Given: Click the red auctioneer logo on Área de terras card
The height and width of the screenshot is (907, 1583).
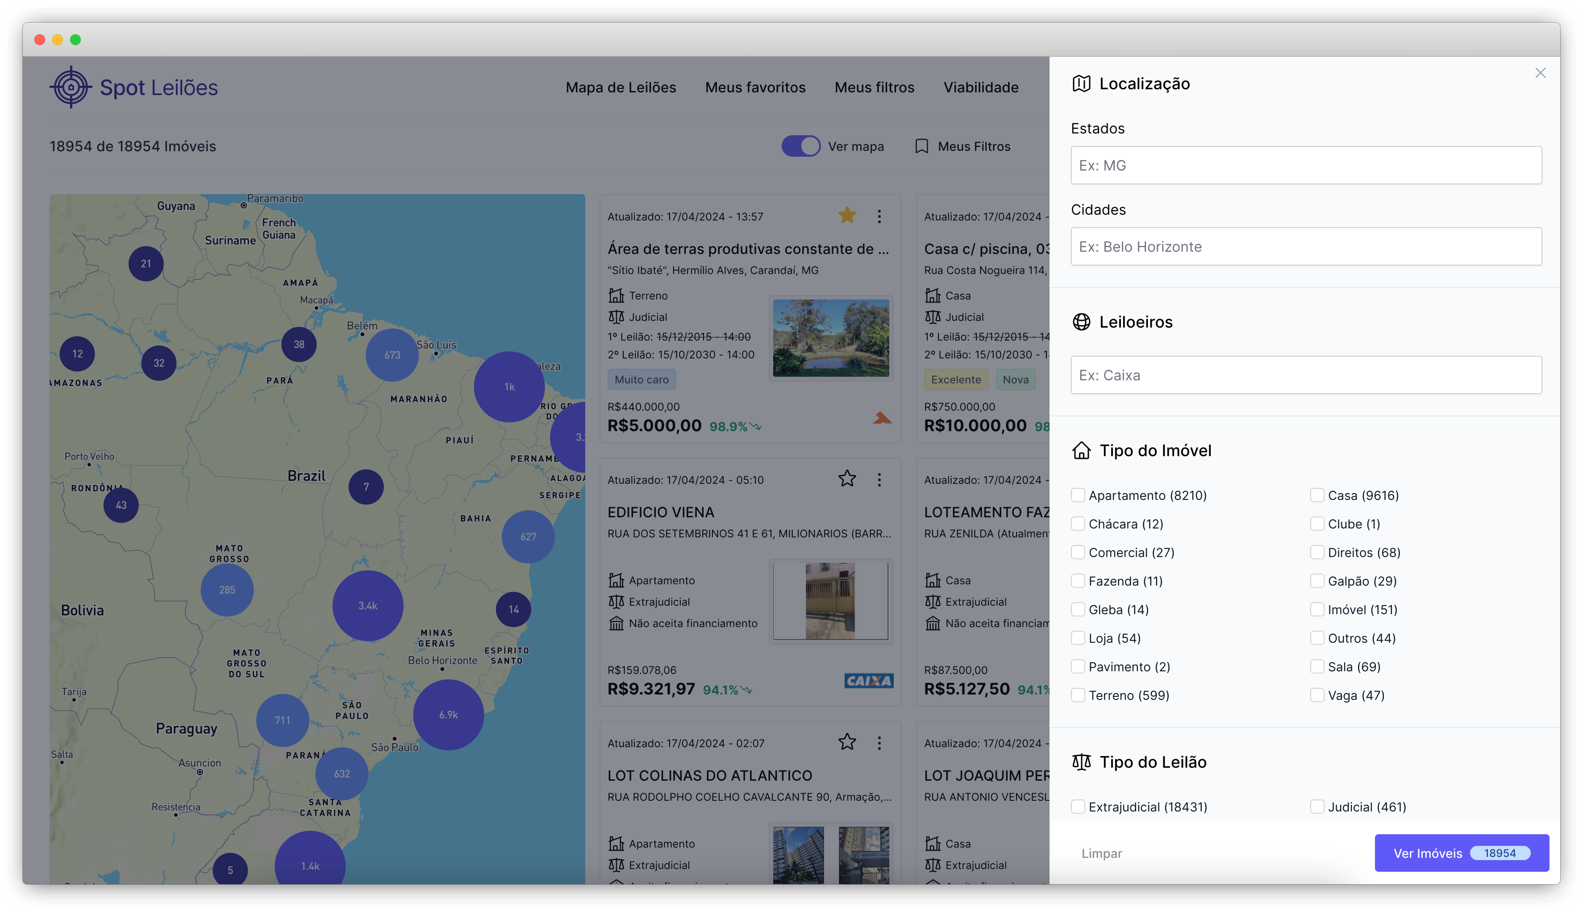Looking at the screenshot, I should pyautogui.click(x=882, y=418).
